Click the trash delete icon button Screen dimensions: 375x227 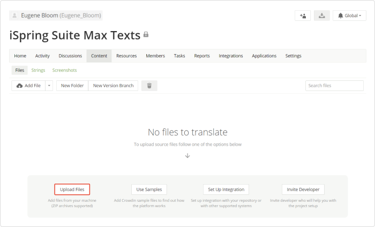point(149,86)
